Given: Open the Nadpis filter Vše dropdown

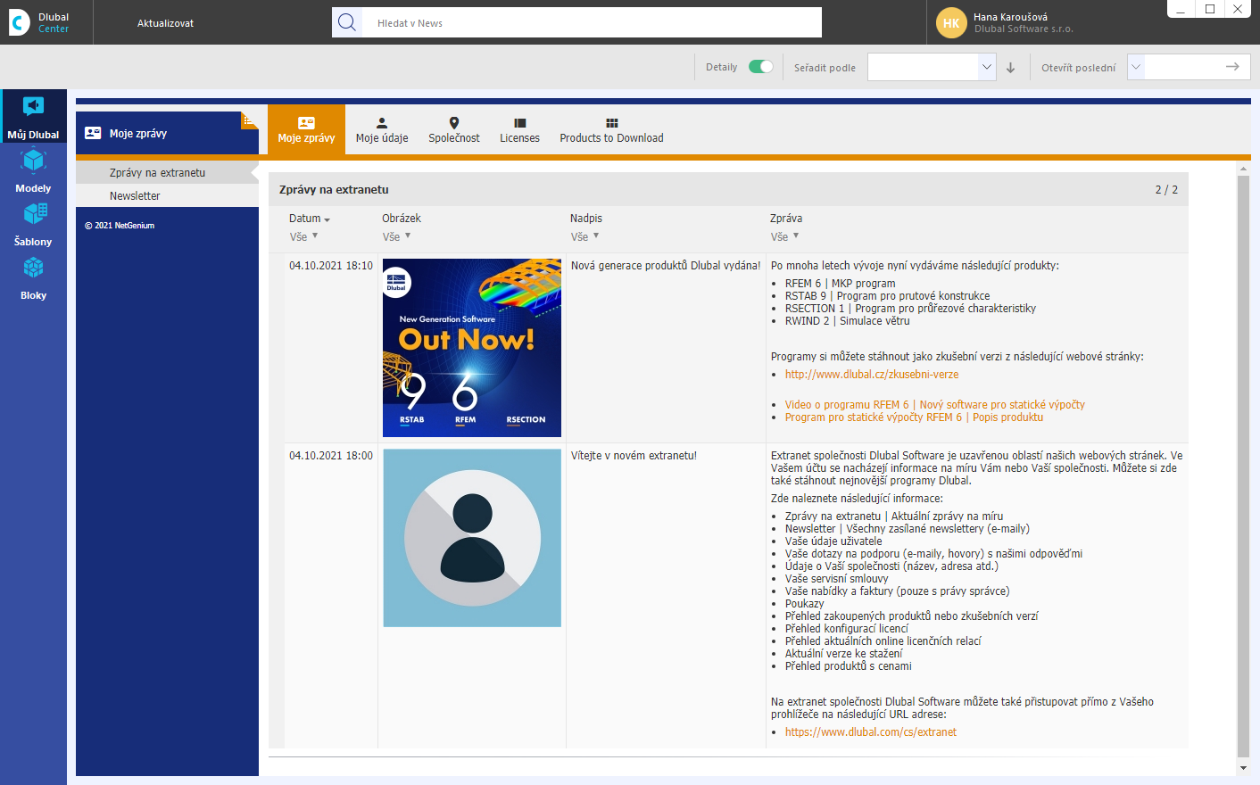Looking at the screenshot, I should tap(584, 236).
